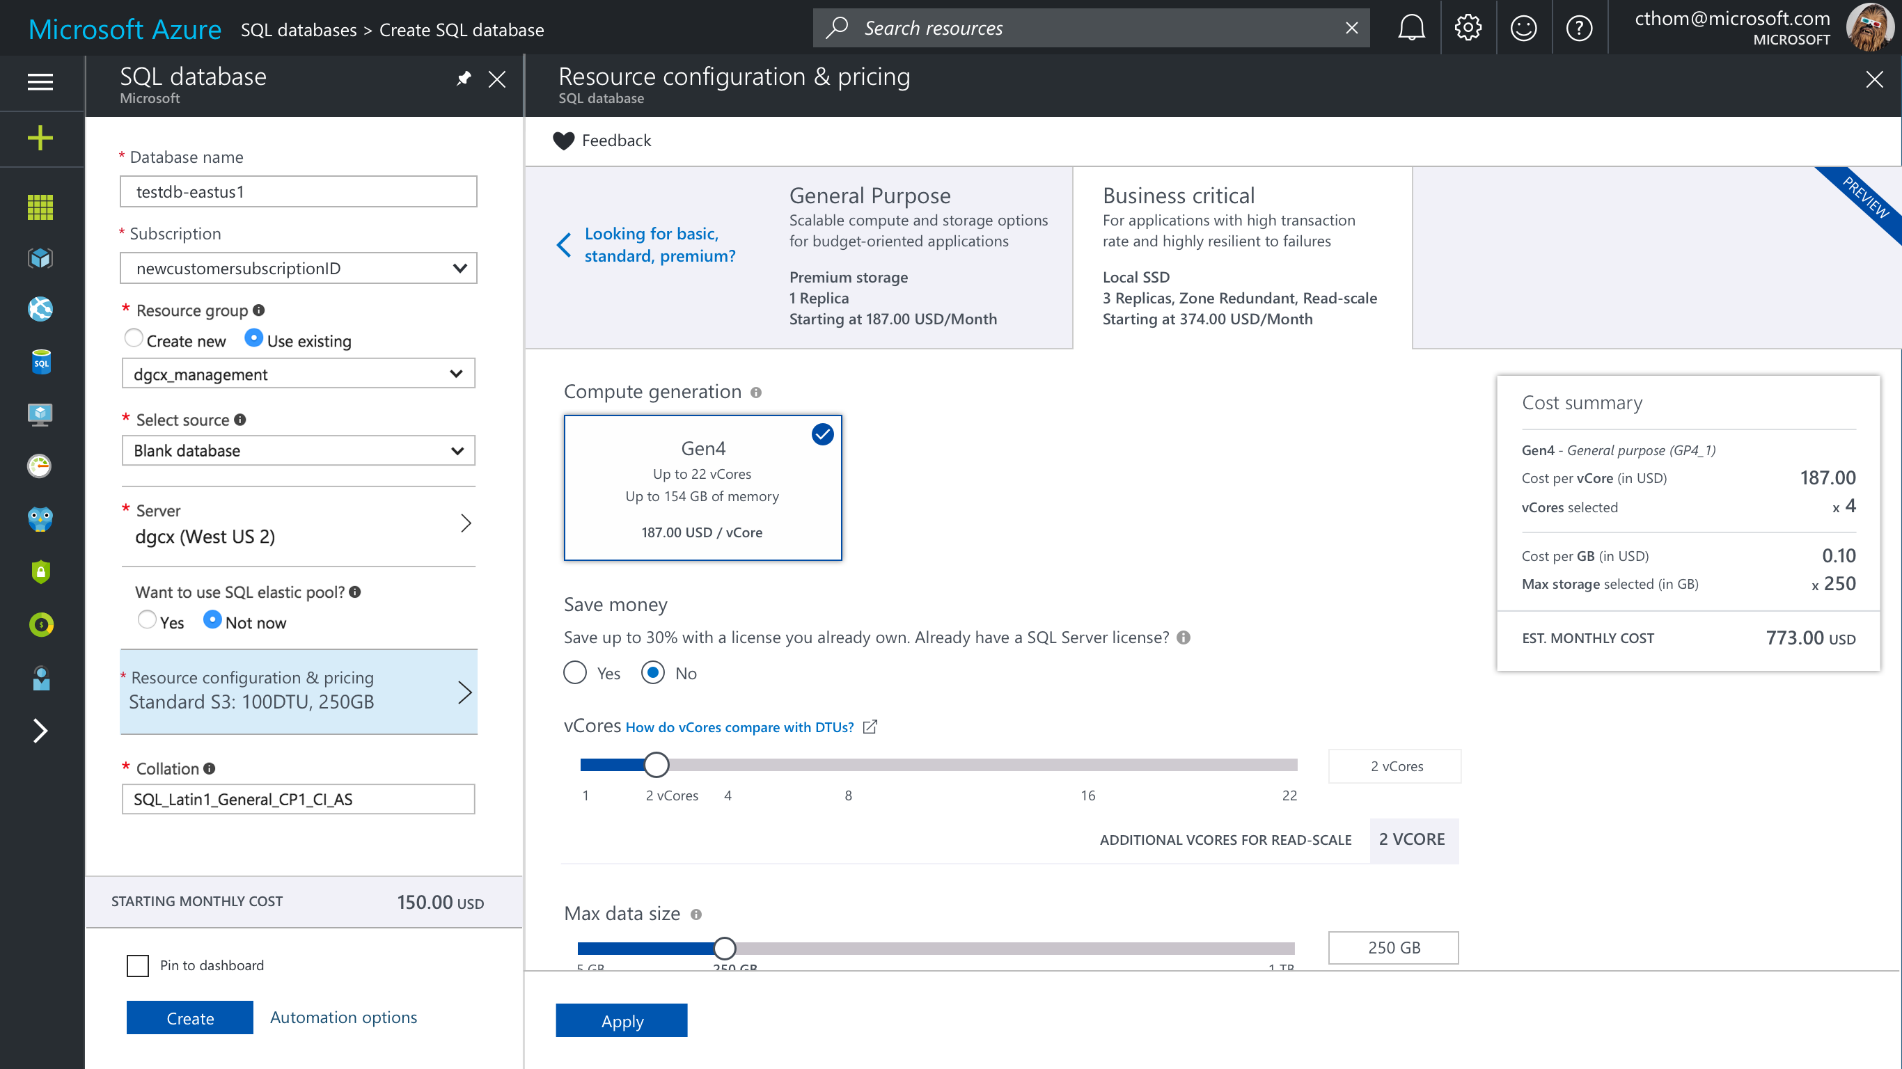
Task: Click SQL databases in breadcrumb
Action: [x=298, y=29]
